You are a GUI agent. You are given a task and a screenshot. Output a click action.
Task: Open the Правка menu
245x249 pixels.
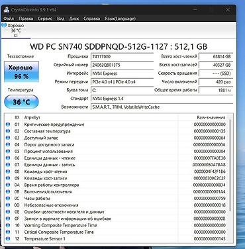[26, 19]
